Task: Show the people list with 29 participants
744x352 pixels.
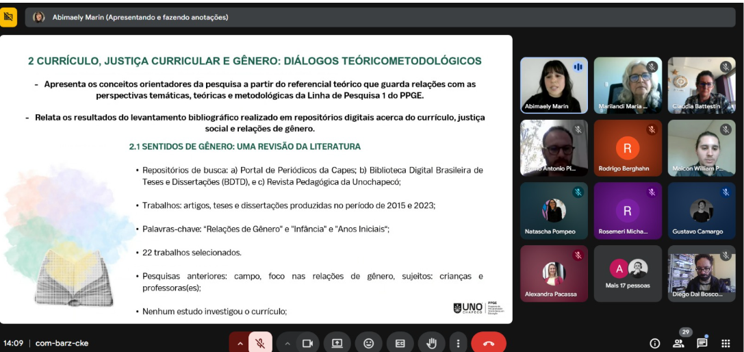Action: pyautogui.click(x=678, y=343)
